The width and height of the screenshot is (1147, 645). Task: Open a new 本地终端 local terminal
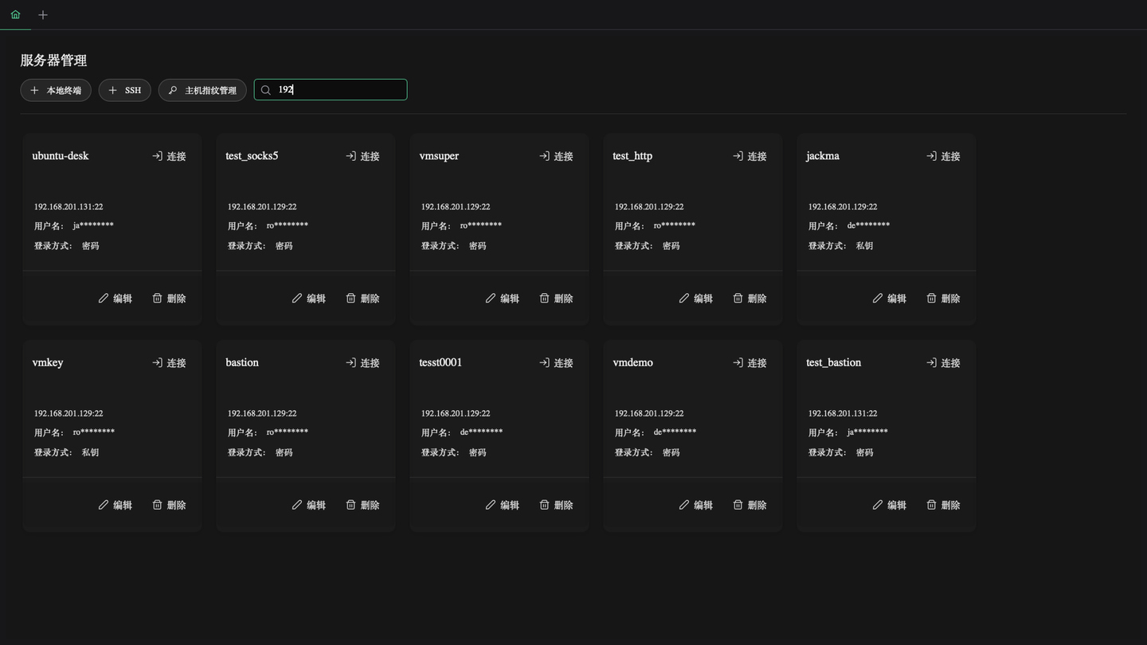click(56, 90)
